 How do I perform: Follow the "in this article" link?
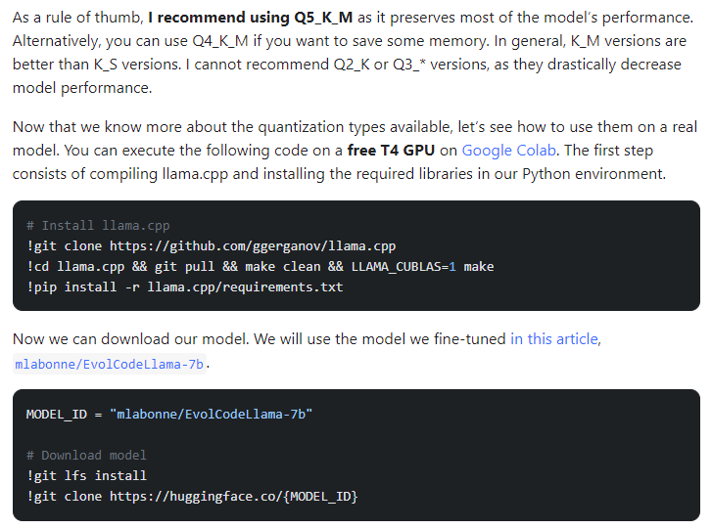(x=553, y=339)
